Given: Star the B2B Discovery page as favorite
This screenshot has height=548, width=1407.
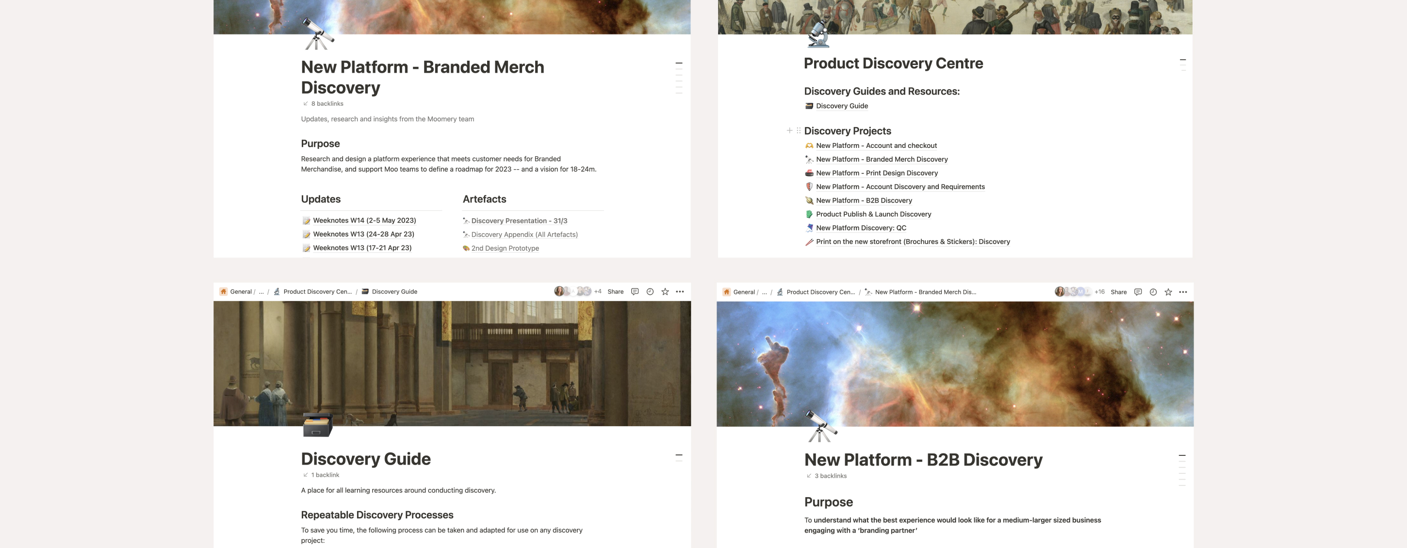Looking at the screenshot, I should tap(1168, 292).
